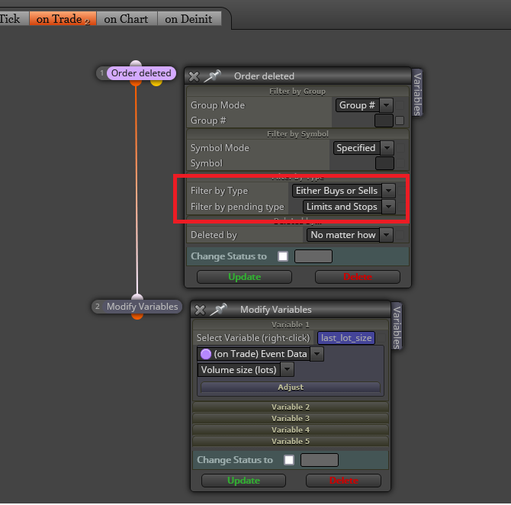Click the yellow output dot on Order deleted node
Image resolution: width=511 pixels, height=505 pixels.
156,82
